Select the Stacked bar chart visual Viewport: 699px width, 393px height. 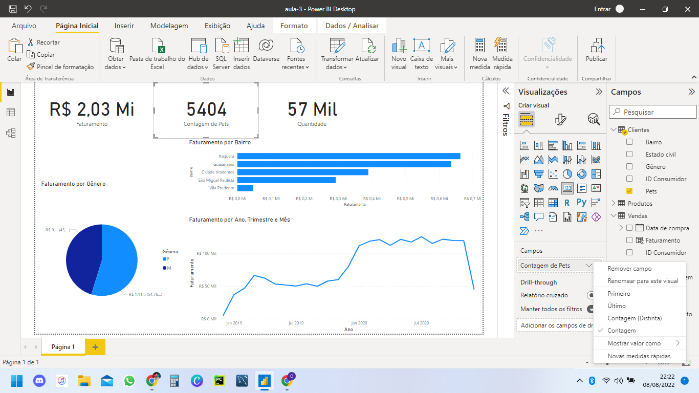coord(524,145)
